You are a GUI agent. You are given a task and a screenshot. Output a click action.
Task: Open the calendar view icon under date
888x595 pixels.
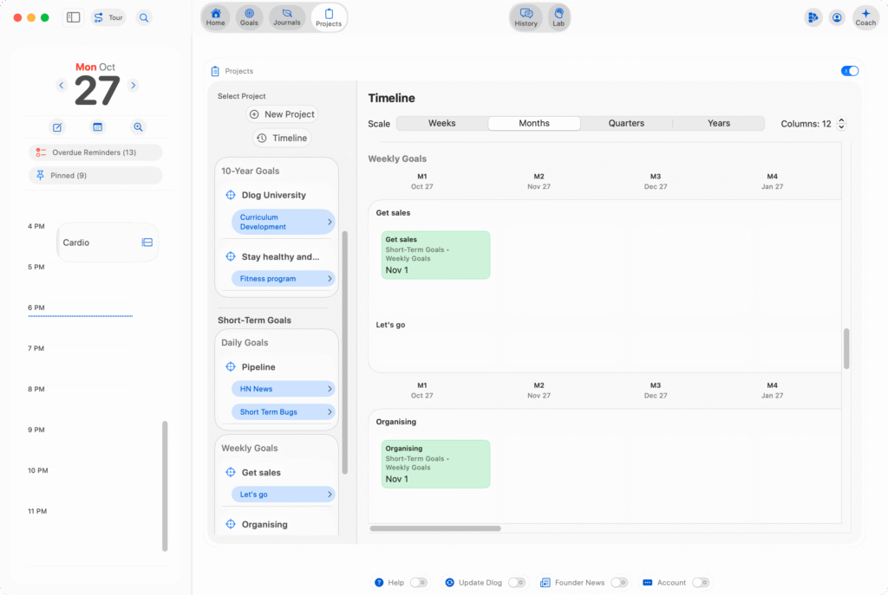pos(98,127)
